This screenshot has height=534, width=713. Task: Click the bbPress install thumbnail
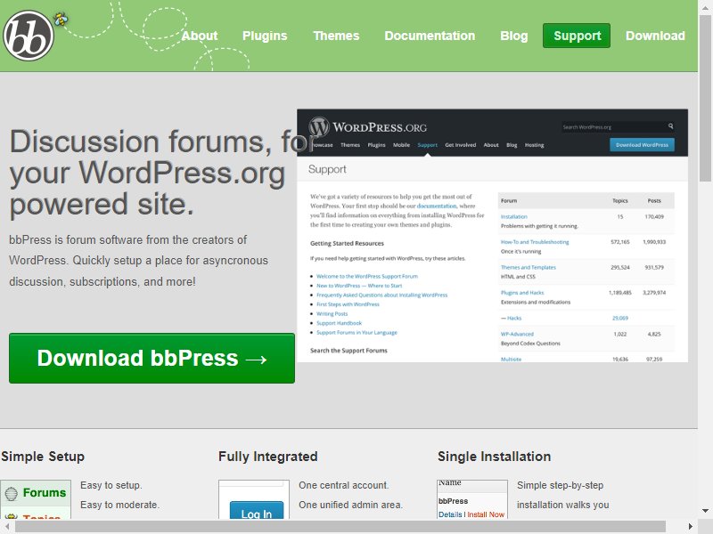472,499
